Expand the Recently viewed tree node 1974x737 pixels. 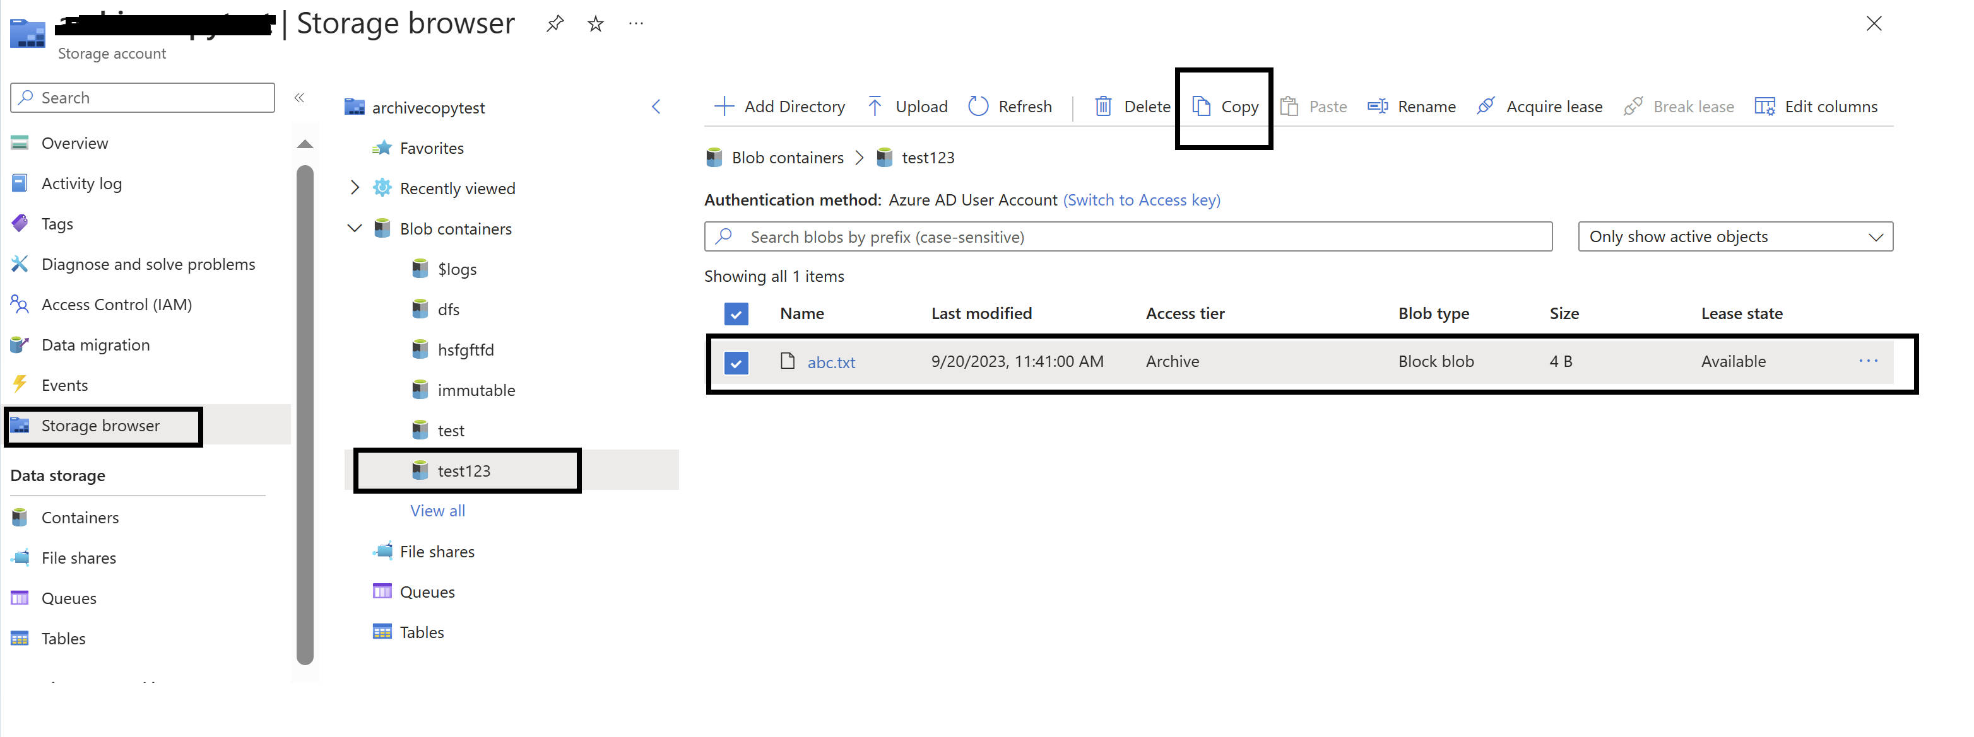(354, 189)
